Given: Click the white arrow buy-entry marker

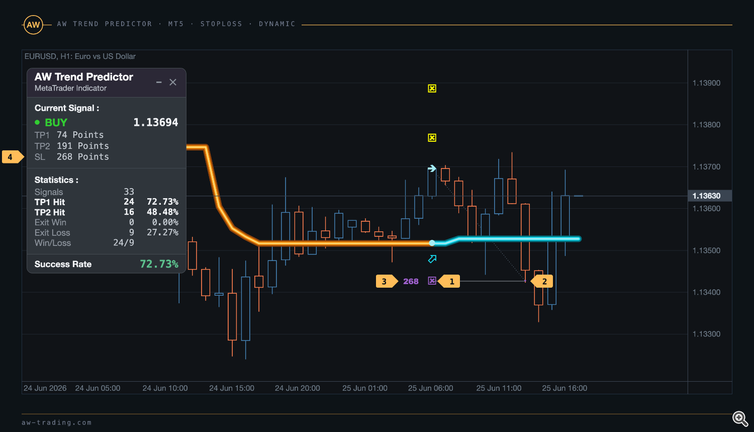Looking at the screenshot, I should (x=432, y=168).
